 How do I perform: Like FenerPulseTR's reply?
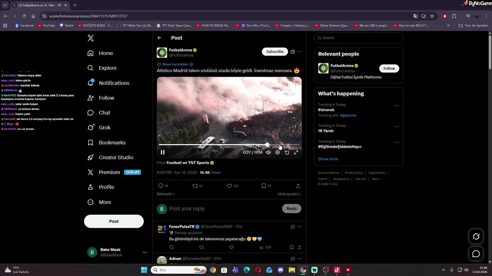[231, 247]
